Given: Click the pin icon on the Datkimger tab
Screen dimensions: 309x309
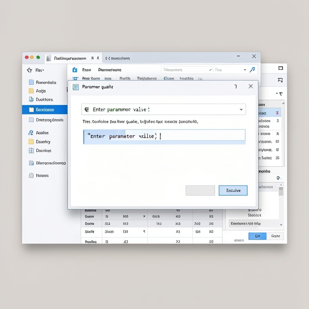Looking at the screenshot, I should pos(92,58).
